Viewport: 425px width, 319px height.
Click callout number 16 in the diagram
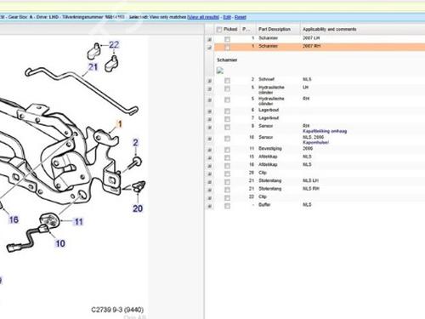tap(14, 219)
